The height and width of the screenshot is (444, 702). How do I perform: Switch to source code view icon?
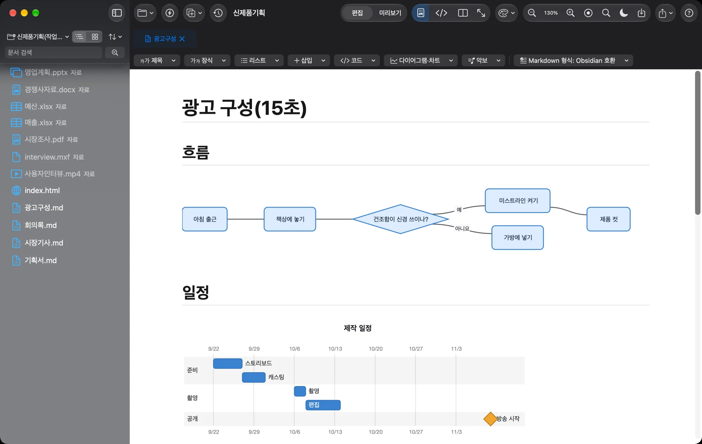click(441, 13)
